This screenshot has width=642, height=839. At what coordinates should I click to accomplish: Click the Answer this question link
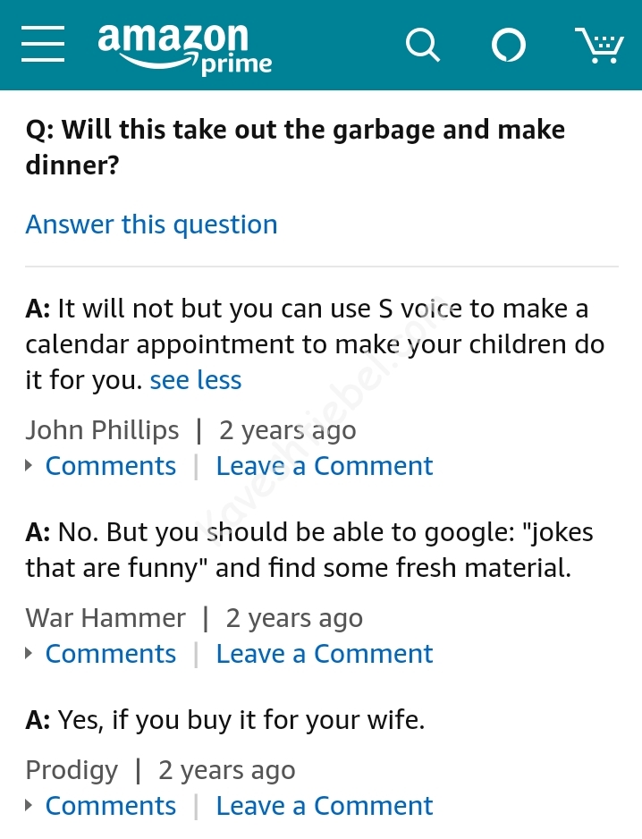(x=151, y=225)
